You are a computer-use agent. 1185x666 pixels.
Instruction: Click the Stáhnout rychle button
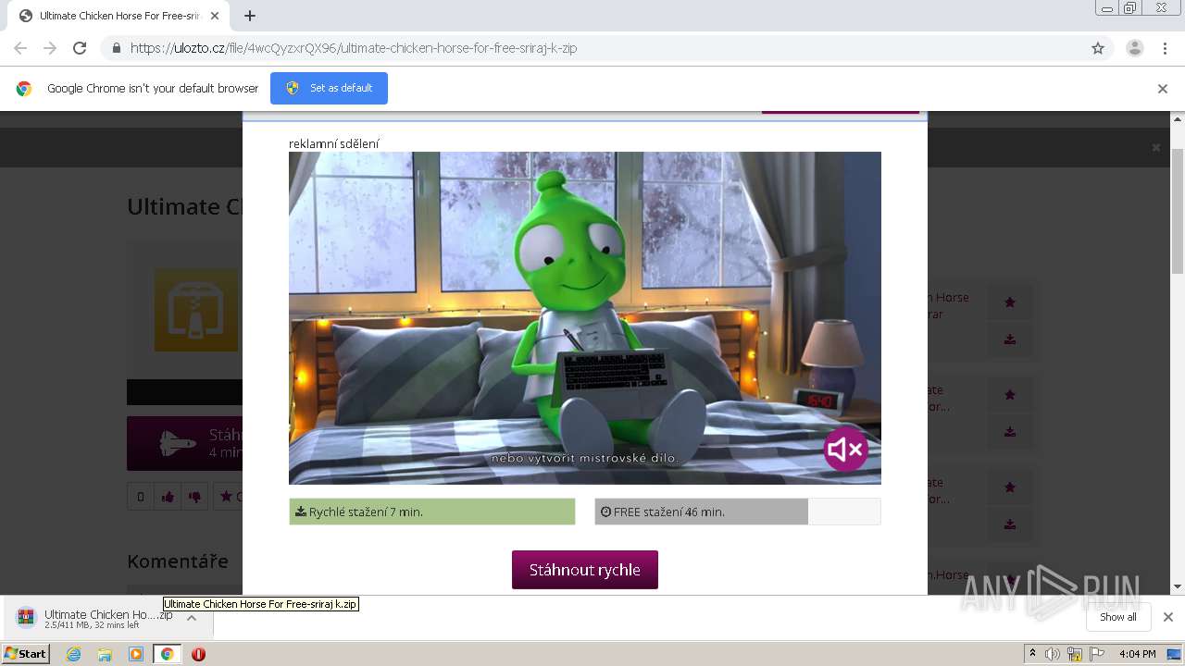585,570
